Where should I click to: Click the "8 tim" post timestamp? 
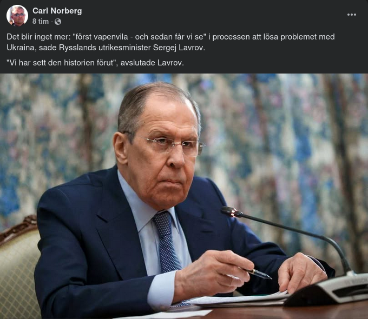(41, 22)
